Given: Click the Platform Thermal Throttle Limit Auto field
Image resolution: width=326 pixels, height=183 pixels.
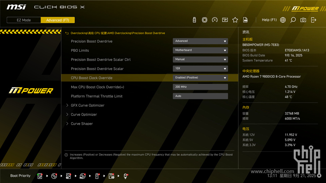Looking at the screenshot, I should 200,96.
